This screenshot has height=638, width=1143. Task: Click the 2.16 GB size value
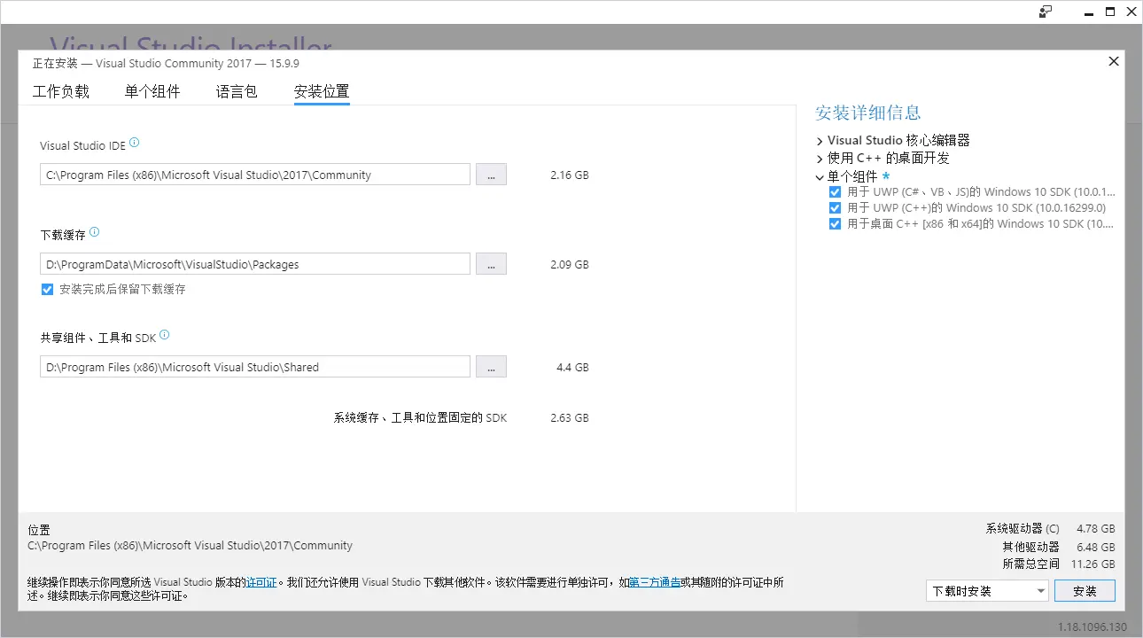tap(569, 175)
